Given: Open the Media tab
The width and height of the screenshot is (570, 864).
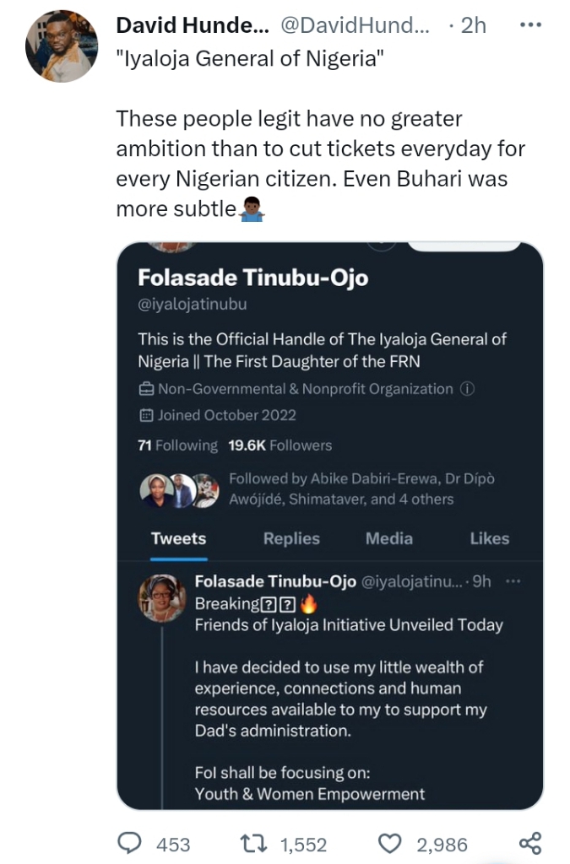Looking at the screenshot, I should click(388, 538).
